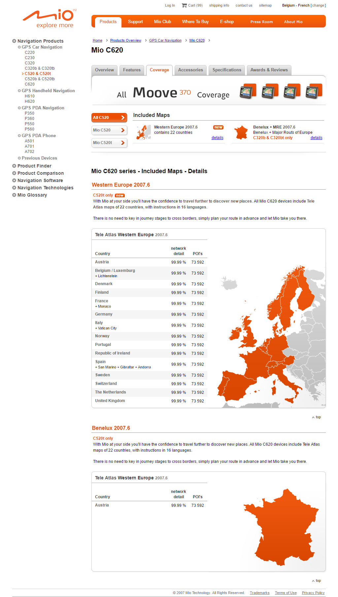338x597 pixels.
Task: Open shipping info link
Action: [219, 6]
